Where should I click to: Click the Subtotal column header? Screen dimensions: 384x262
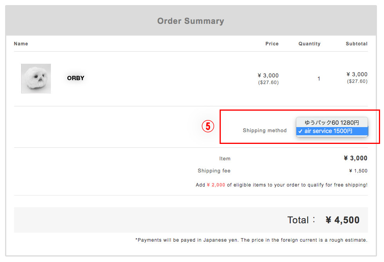pos(357,44)
